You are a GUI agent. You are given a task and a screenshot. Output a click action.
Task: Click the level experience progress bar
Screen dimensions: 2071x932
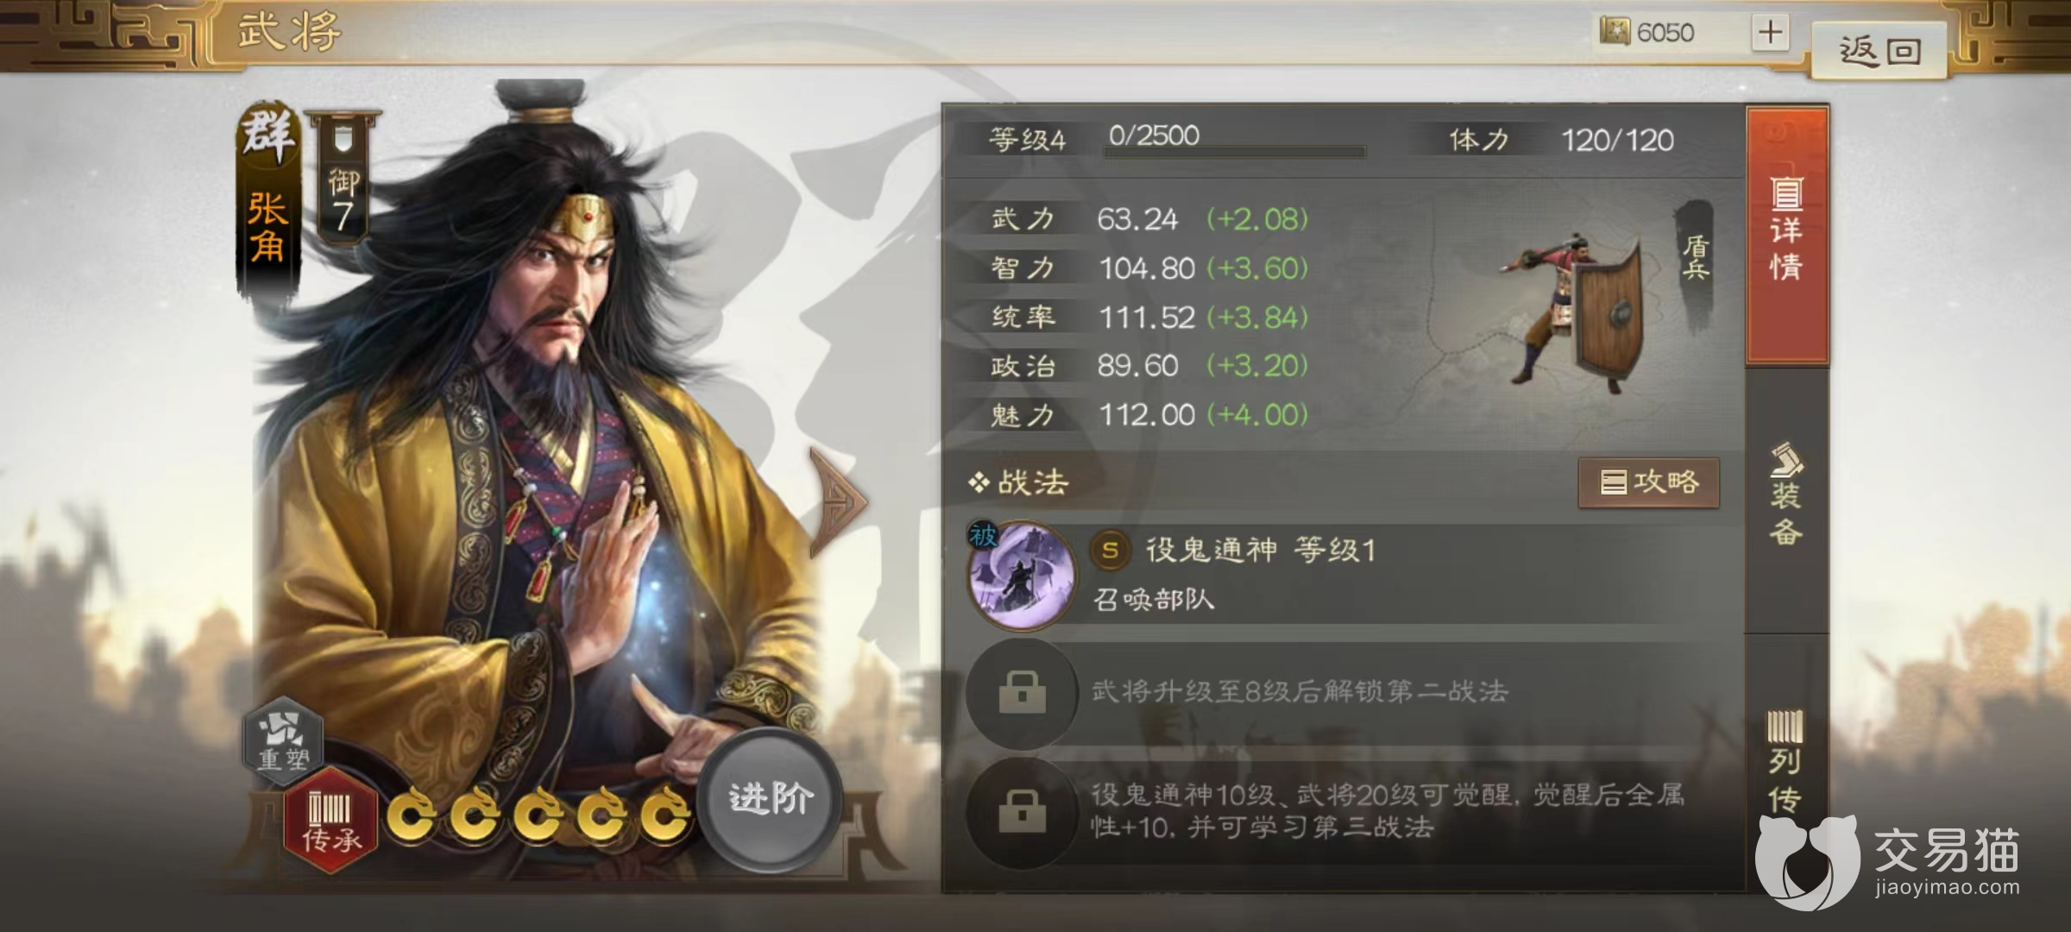(x=1234, y=152)
